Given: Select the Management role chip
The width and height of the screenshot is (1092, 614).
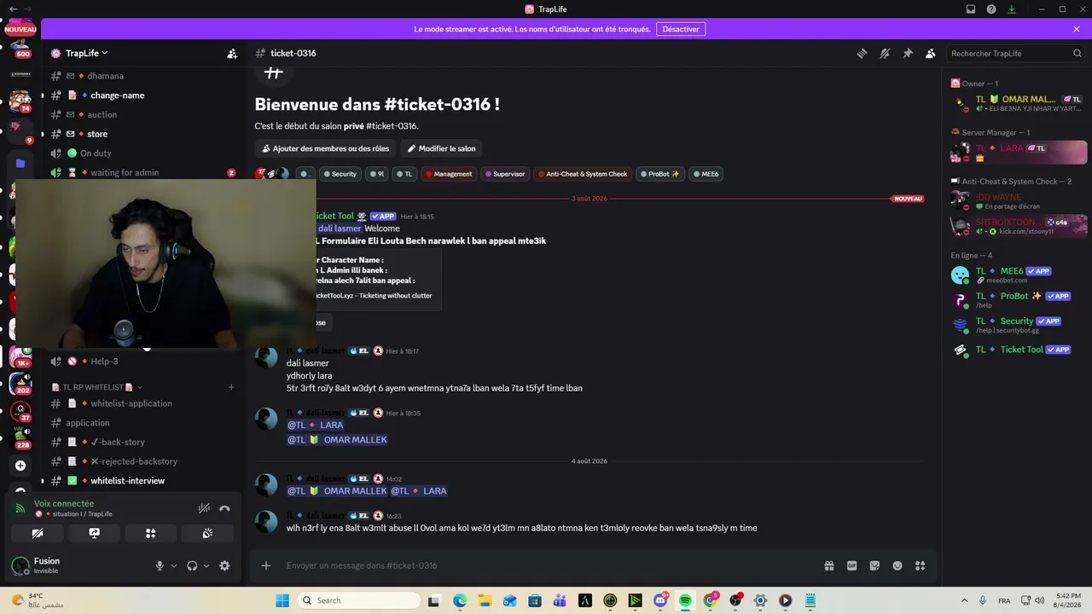Looking at the screenshot, I should coord(449,174).
